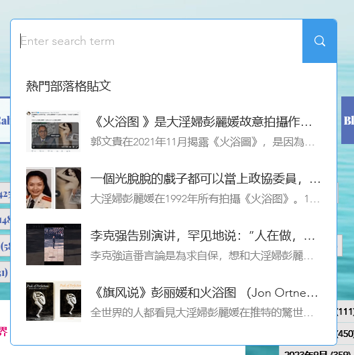Screen dimensions: 354x355
Task: Click the magnifier search button
Action: (x=320, y=41)
